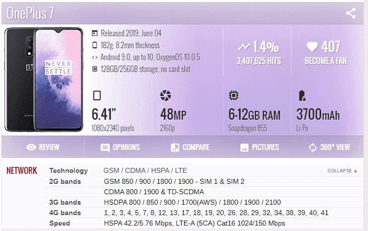
Task: Click the 'GSM / CDMA / HSPA / LTE' value
Action: [x=145, y=170]
